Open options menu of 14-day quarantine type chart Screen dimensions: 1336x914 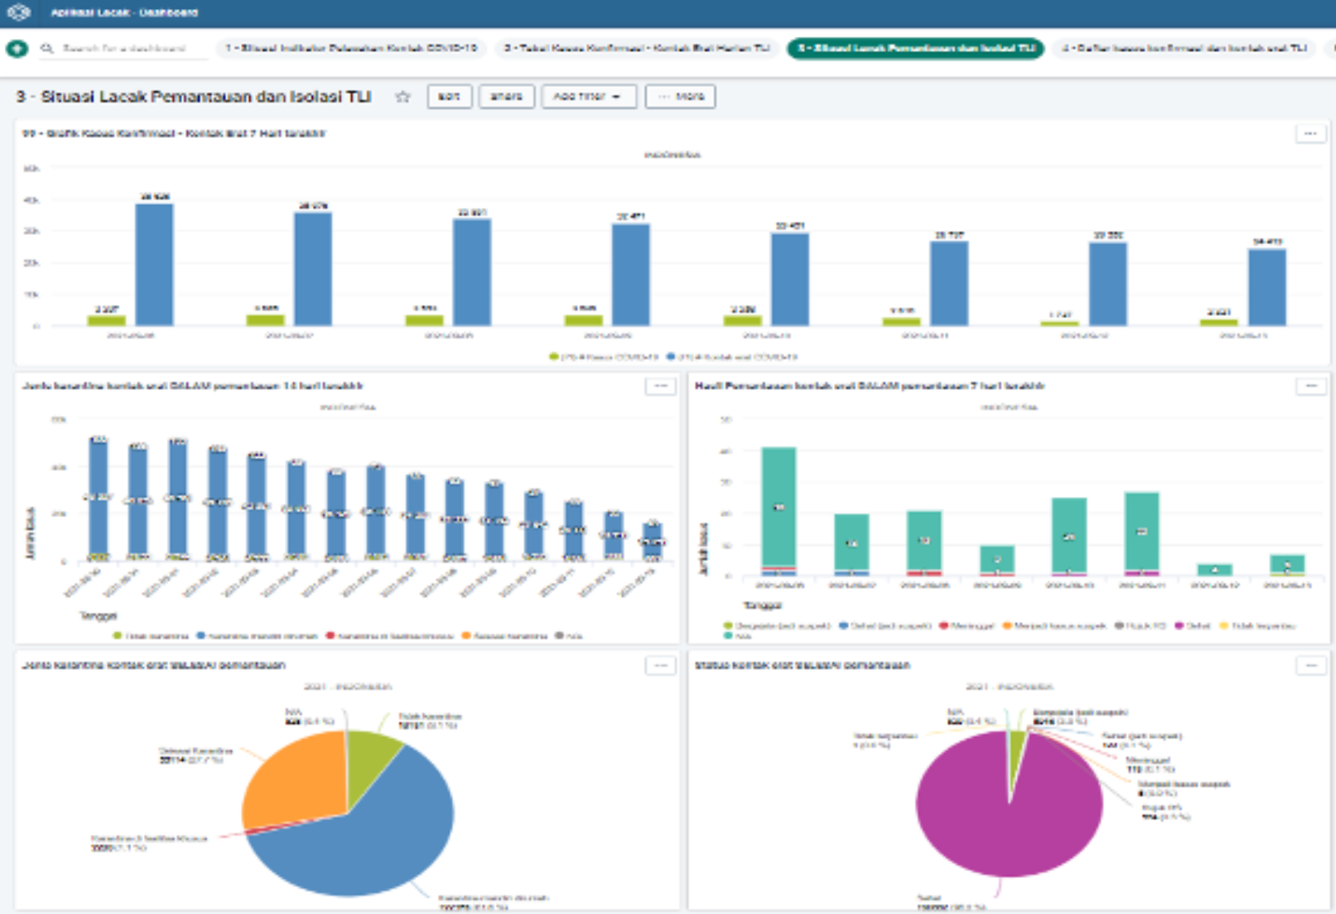pos(660,386)
